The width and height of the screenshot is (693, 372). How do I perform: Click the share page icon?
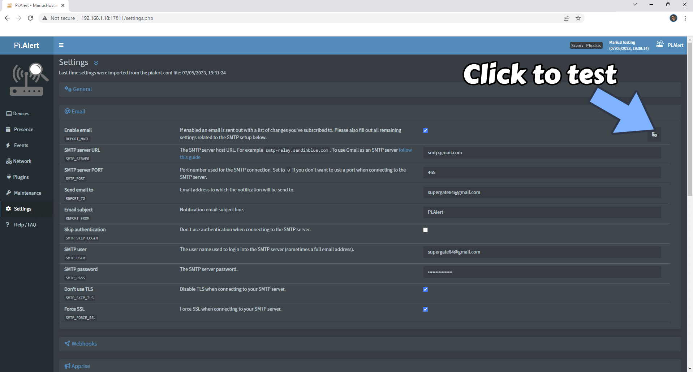[567, 18]
